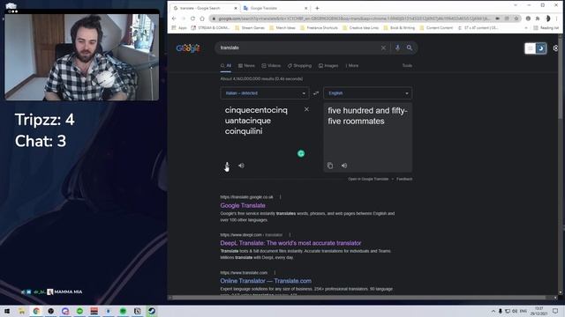Open options menu beside the deepl.com URL
The width and height of the screenshot is (565, 317).
tap(290, 235)
